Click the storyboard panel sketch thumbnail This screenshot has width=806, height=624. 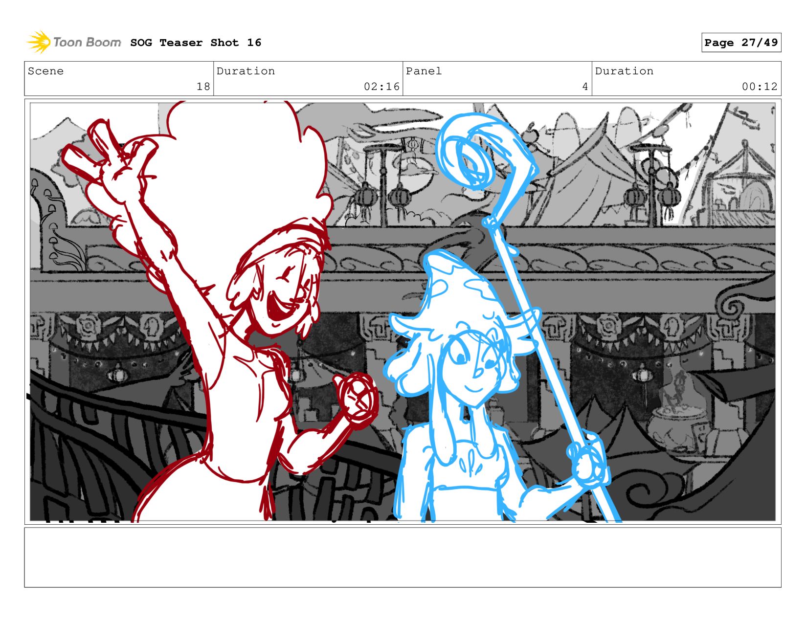click(403, 312)
